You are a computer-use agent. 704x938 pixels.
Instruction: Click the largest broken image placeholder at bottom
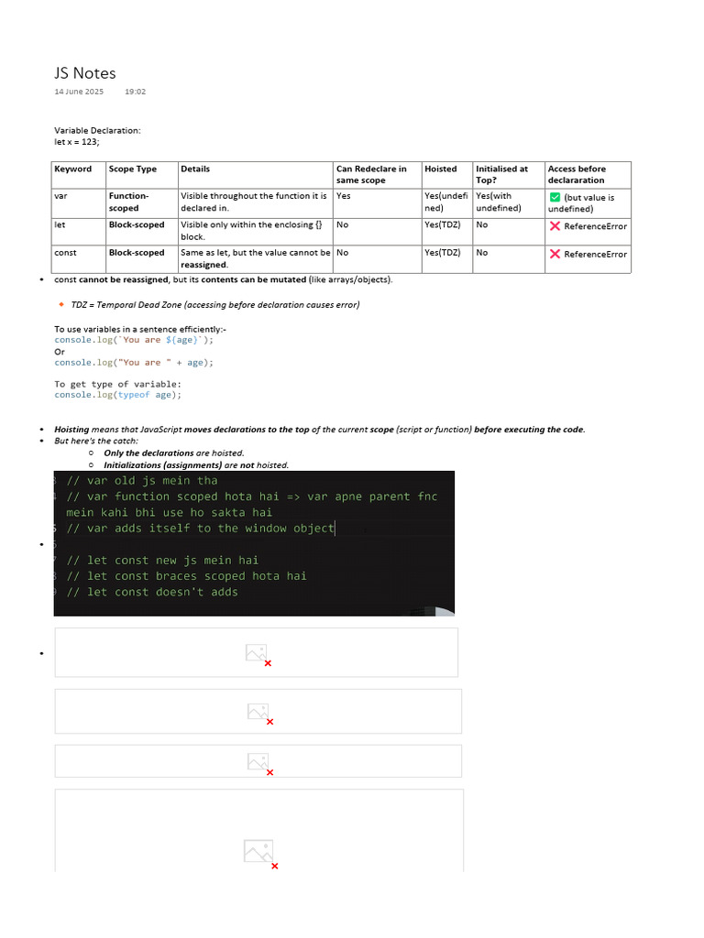(x=261, y=853)
